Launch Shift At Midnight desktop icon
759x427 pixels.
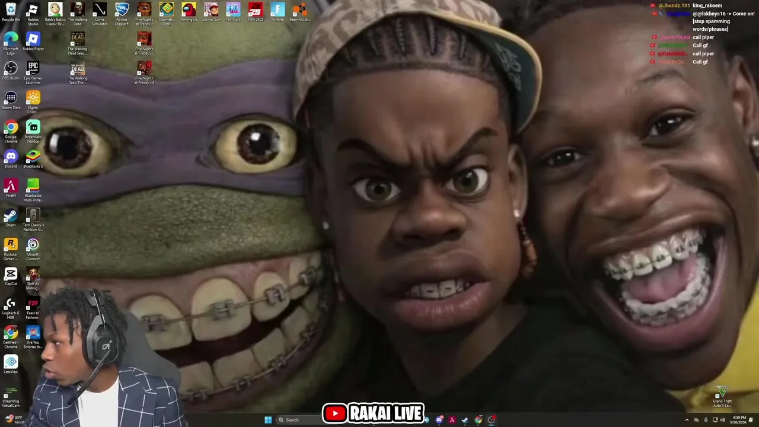coord(33,279)
